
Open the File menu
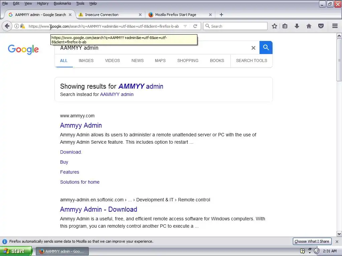tap(5, 3)
